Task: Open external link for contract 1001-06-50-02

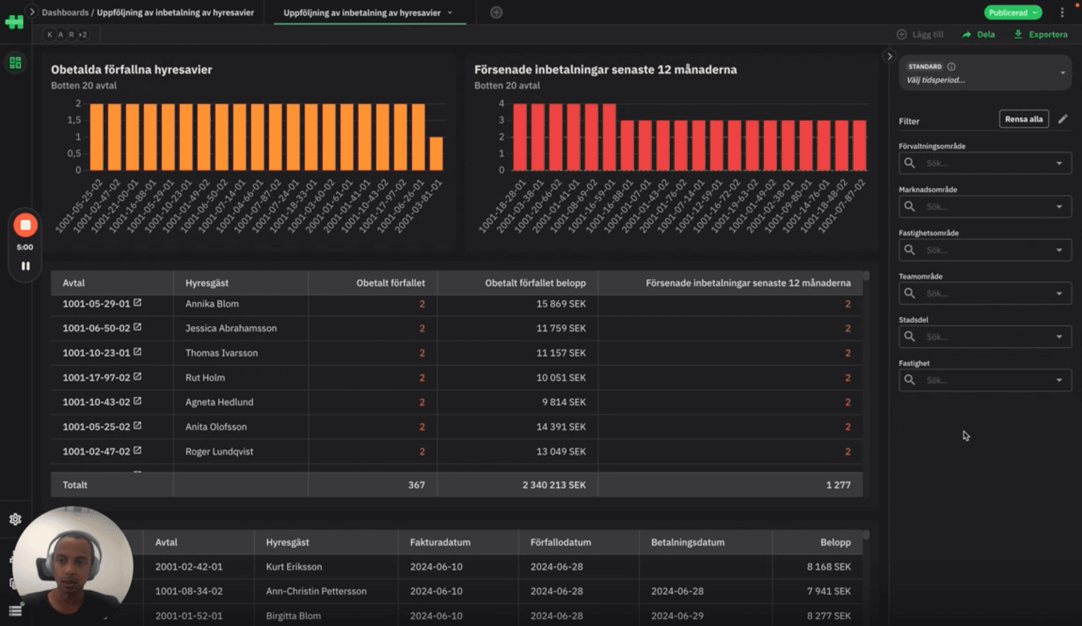Action: (137, 327)
